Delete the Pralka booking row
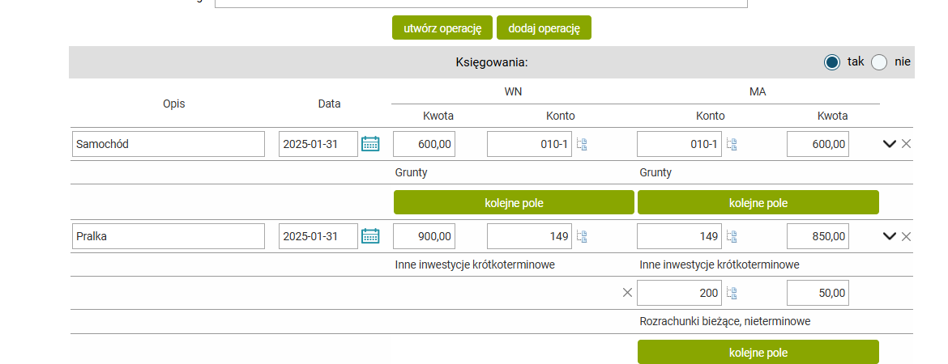 pyautogui.click(x=907, y=236)
